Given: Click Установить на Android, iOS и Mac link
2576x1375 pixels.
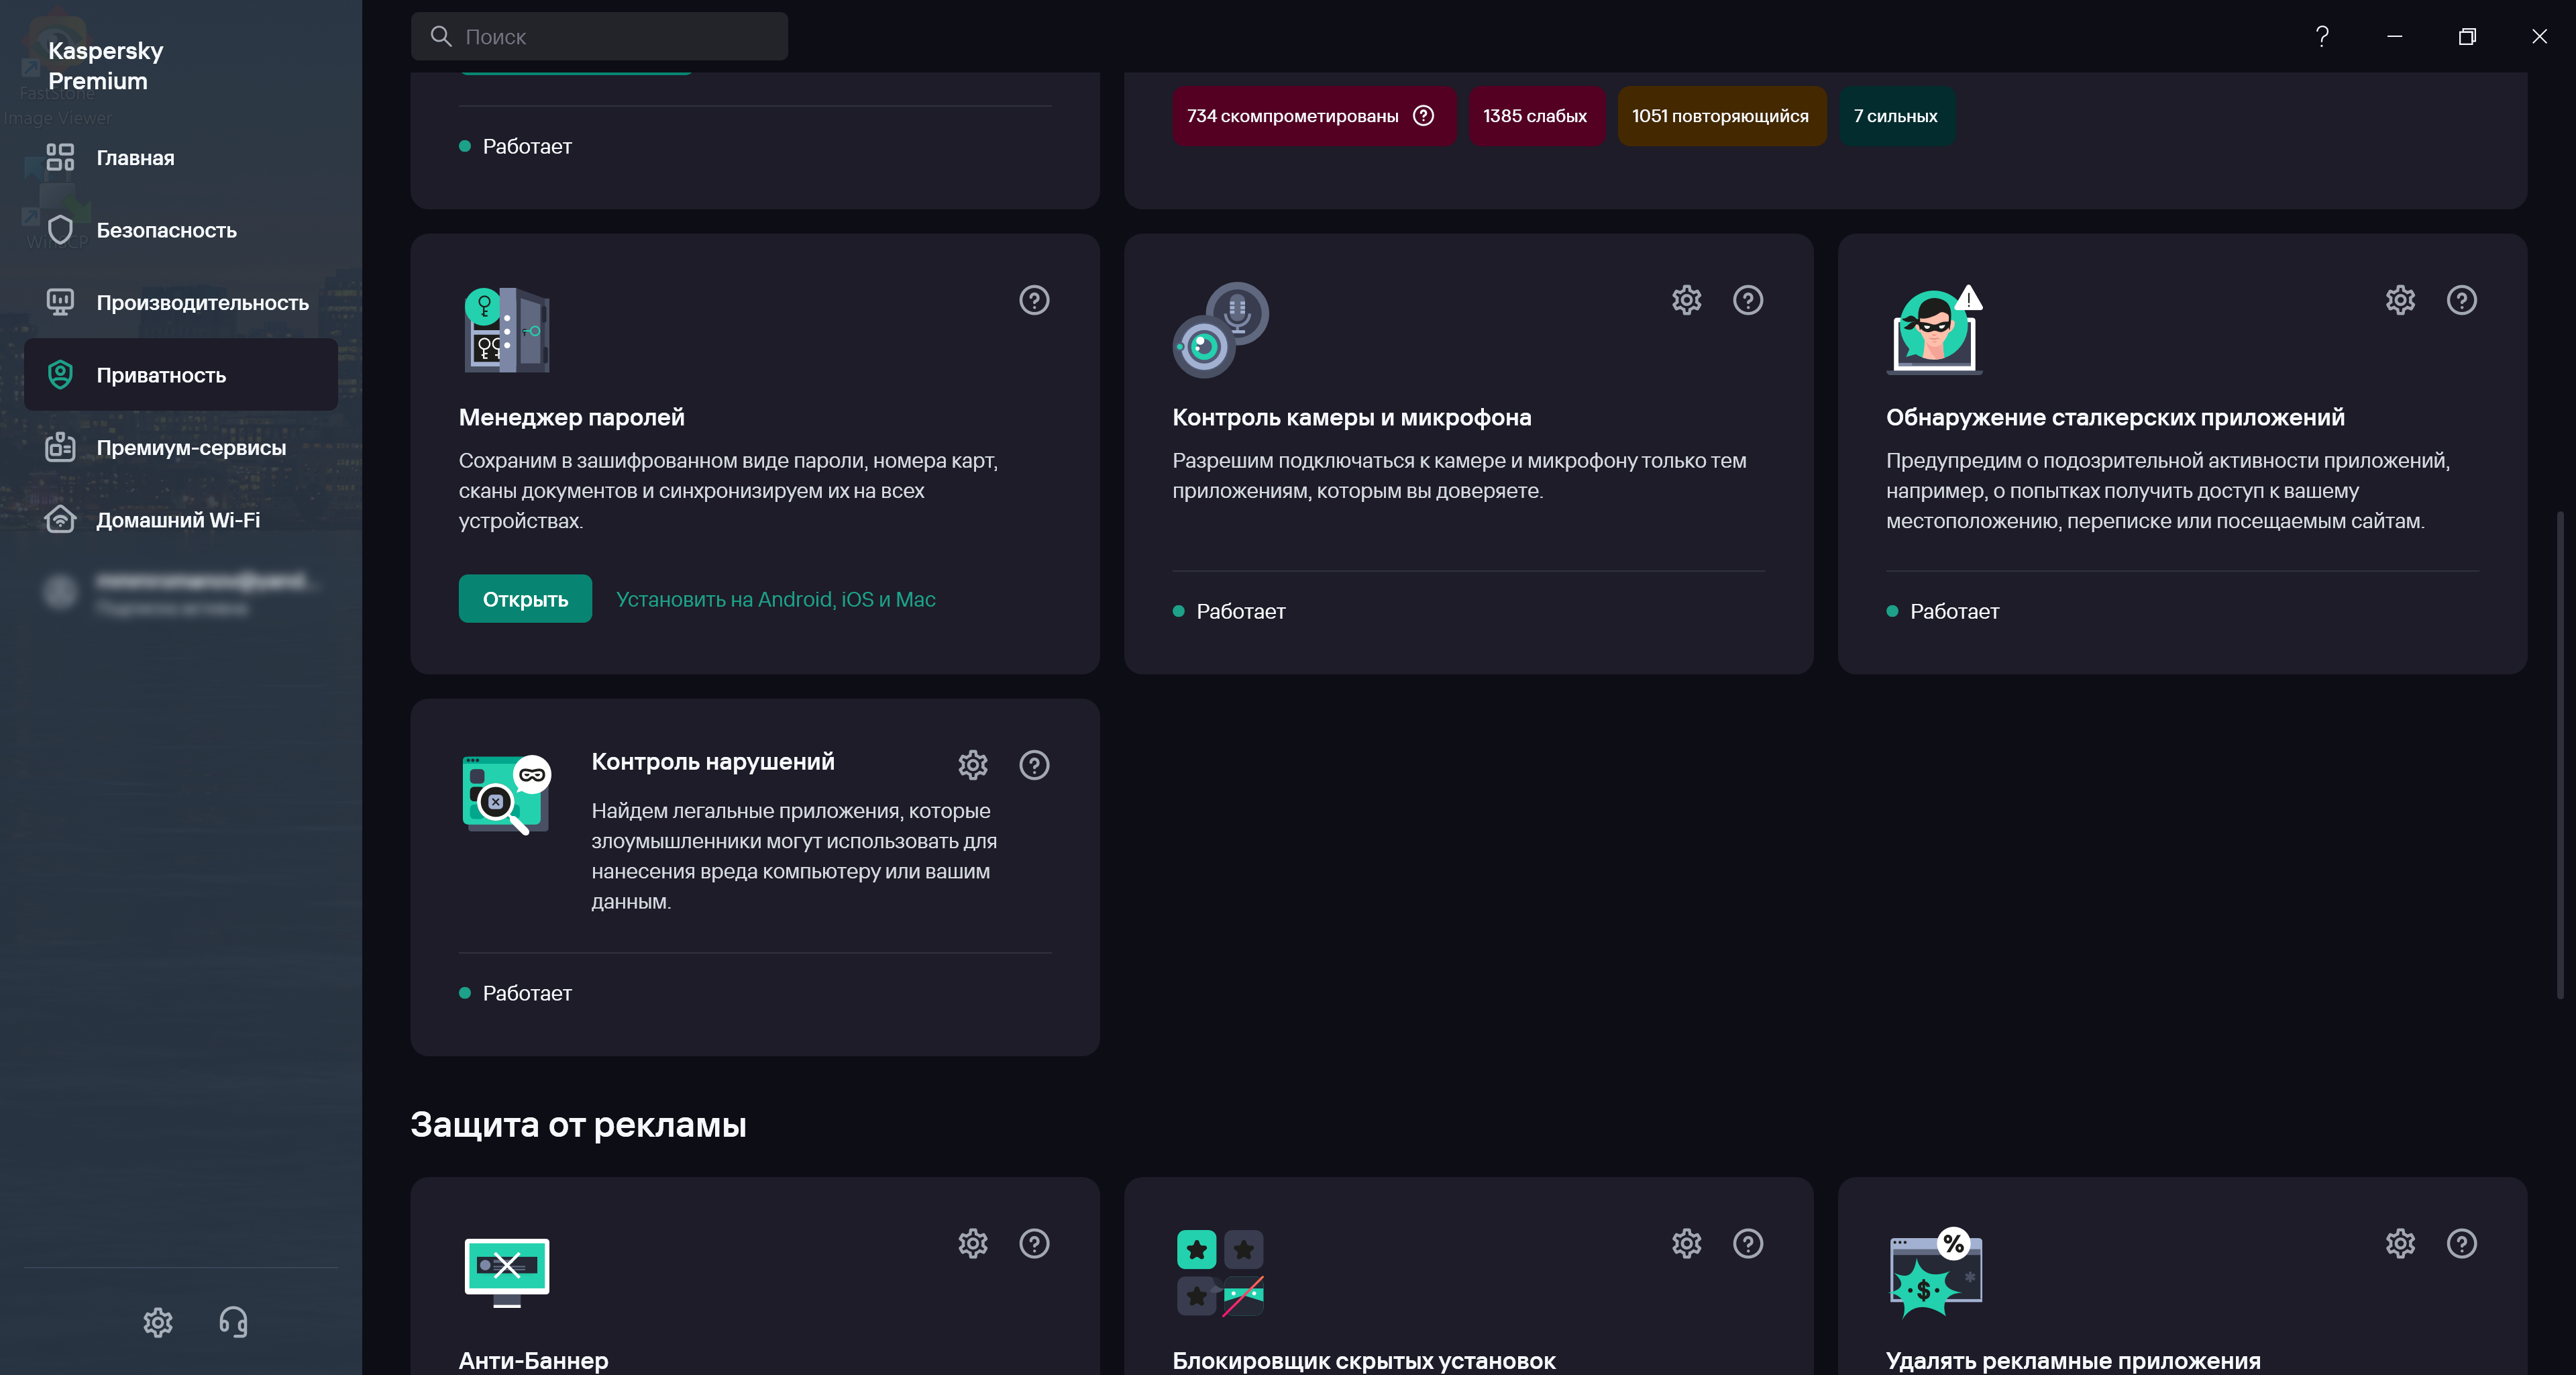Looking at the screenshot, I should (x=775, y=599).
